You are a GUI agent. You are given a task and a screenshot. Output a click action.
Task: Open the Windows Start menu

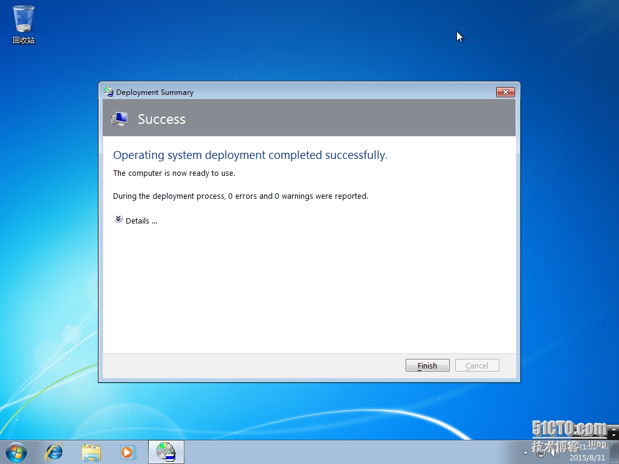(x=16, y=452)
